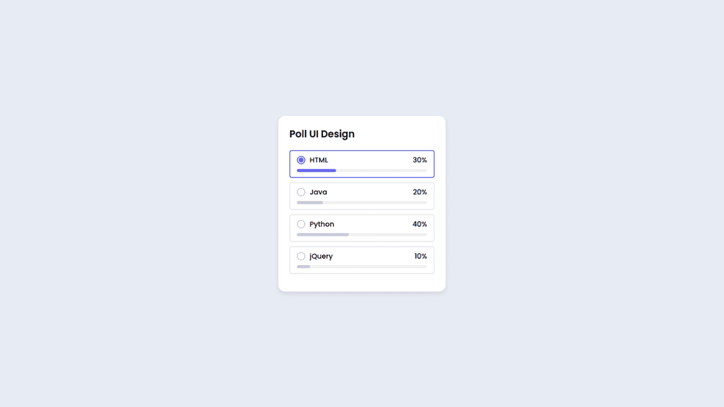Choose jQuery as your answer
This screenshot has width=724, height=407.
tap(362, 260)
